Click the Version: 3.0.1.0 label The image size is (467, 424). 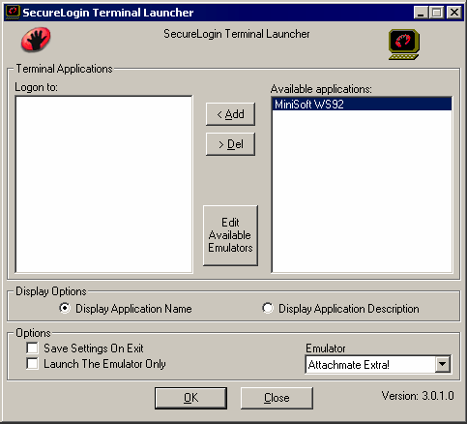pyautogui.click(x=418, y=396)
